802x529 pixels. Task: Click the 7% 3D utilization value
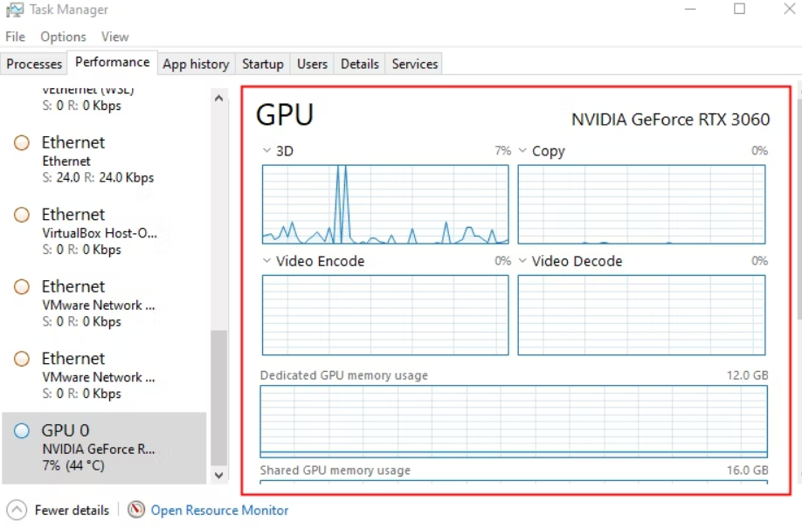point(503,150)
